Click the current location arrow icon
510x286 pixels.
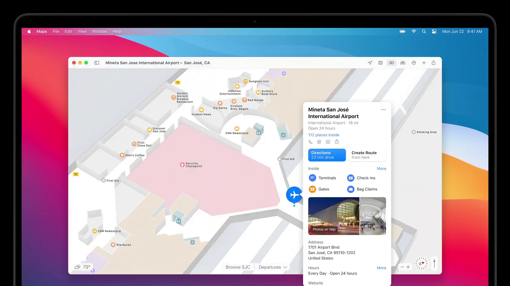370,63
